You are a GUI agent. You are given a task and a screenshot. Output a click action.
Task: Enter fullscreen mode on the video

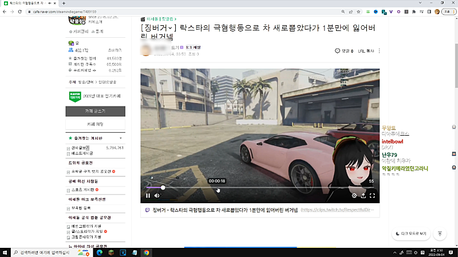[372, 196]
